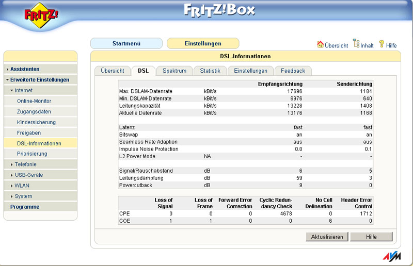Screen dimensions: 413x266
Task: Expand the USB-Geräte section
Action: point(11,175)
